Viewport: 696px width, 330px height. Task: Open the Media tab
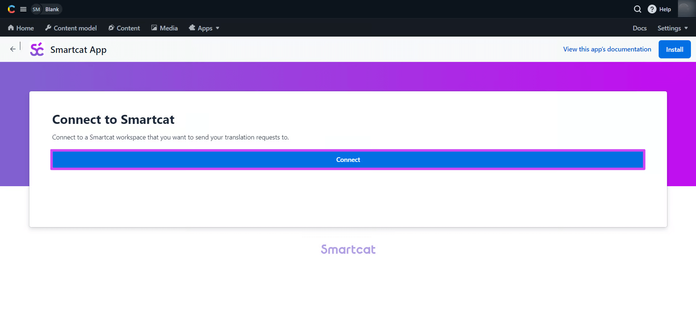164,28
